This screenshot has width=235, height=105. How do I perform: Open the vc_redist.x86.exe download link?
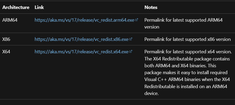pos(82,39)
